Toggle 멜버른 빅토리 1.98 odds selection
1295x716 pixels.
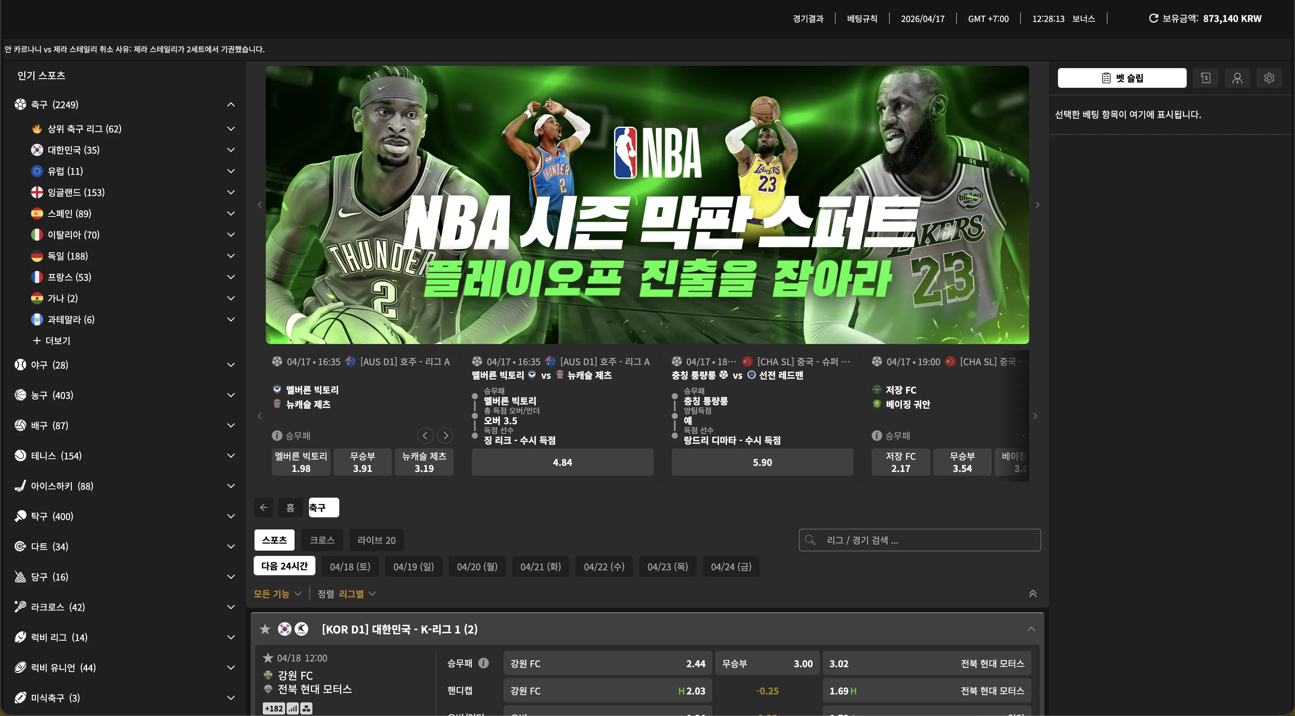(301, 462)
